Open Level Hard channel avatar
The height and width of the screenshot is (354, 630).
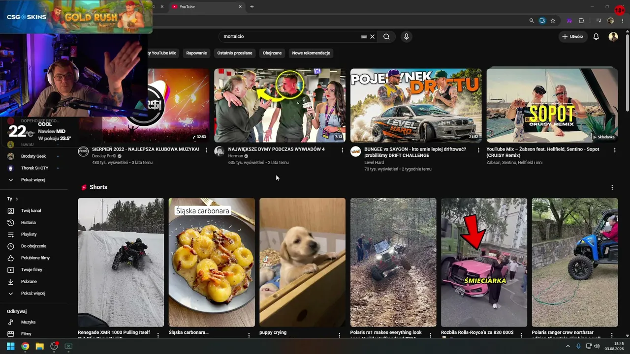(355, 151)
